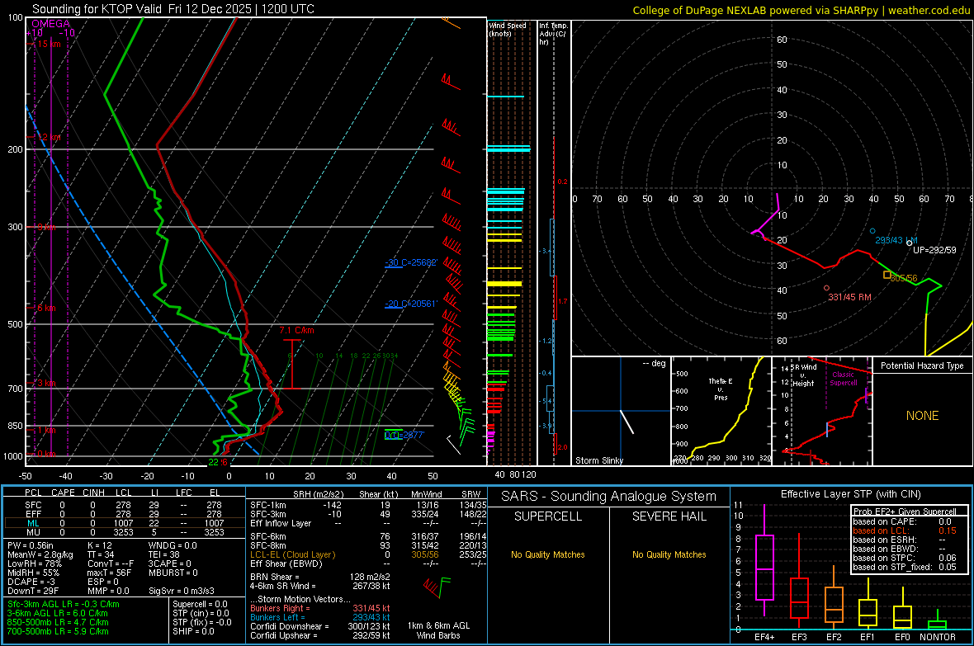The image size is (974, 646).
Task: Click the 'Potential Hazard Type' header
Action: (x=922, y=365)
